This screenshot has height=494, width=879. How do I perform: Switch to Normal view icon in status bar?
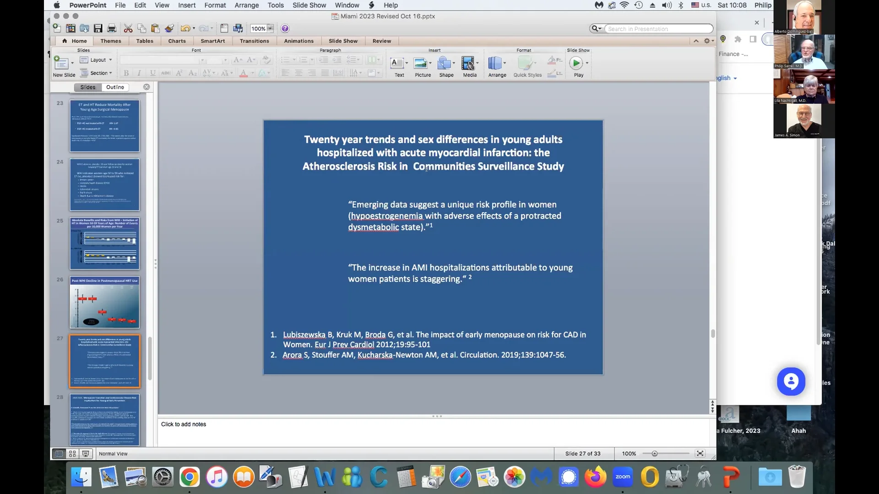(x=59, y=454)
